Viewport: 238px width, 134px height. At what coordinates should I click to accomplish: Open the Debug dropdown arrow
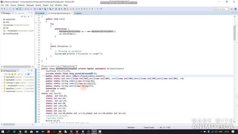[37, 9]
